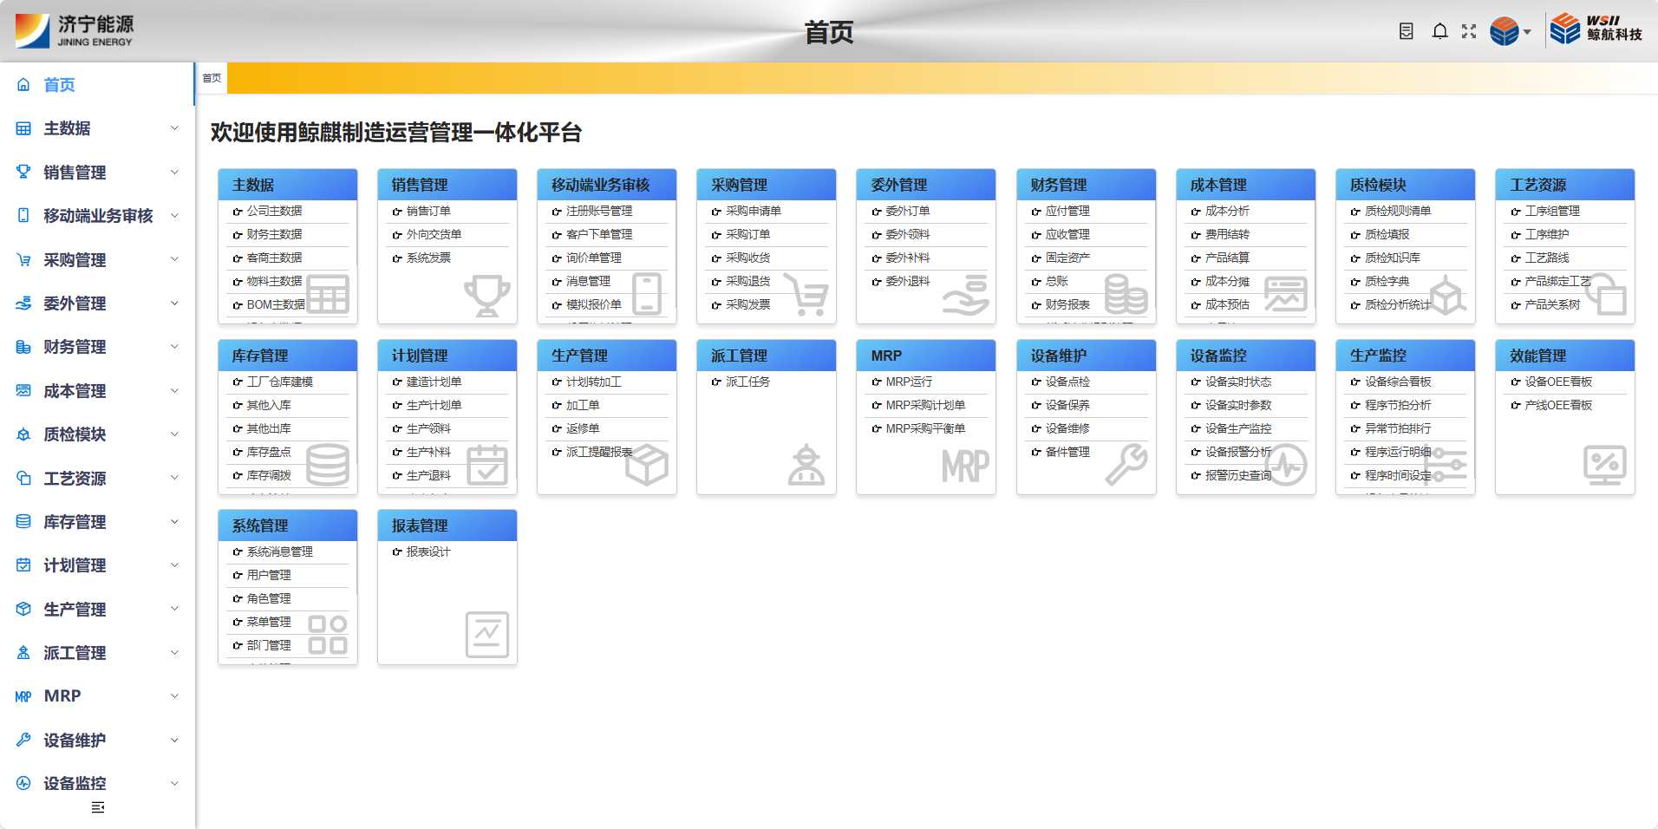Screen dimensions: 1658x829
Task: Collapse the sidebar with the bottom toggle icon
Action: [98, 807]
